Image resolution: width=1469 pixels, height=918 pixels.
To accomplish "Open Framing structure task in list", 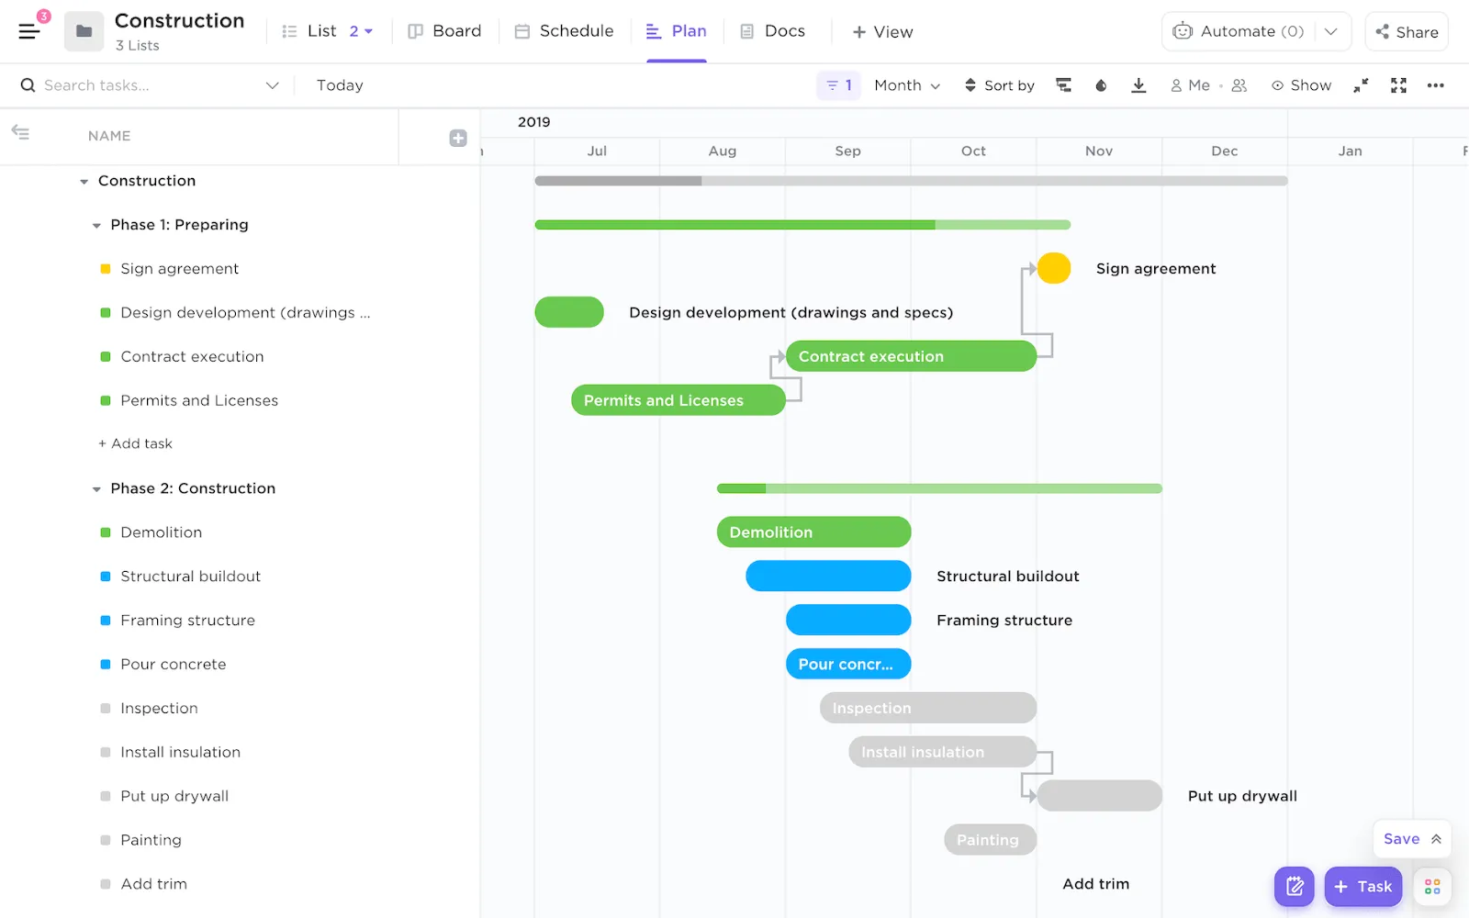I will 188,621.
